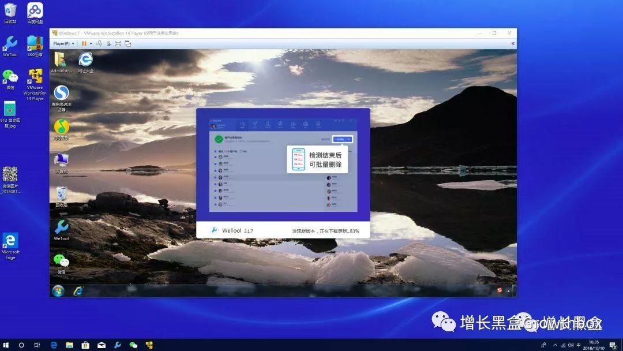Open File Explorer from the host taskbar
Image resolution: width=623 pixels, height=351 pixels.
pyautogui.click(x=70, y=345)
